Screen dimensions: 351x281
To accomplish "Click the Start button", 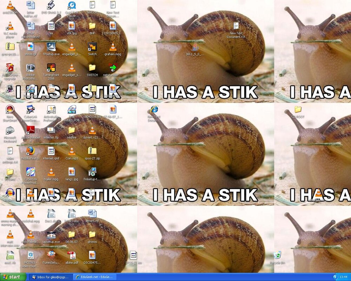I will click(x=13, y=277).
